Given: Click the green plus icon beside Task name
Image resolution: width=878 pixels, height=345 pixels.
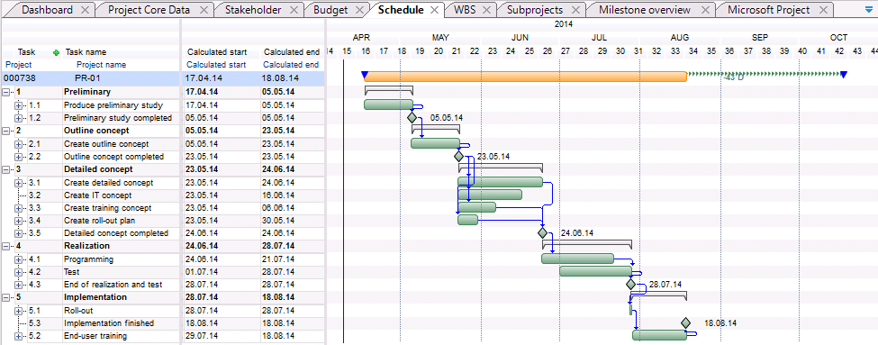Looking at the screenshot, I should click(56, 52).
